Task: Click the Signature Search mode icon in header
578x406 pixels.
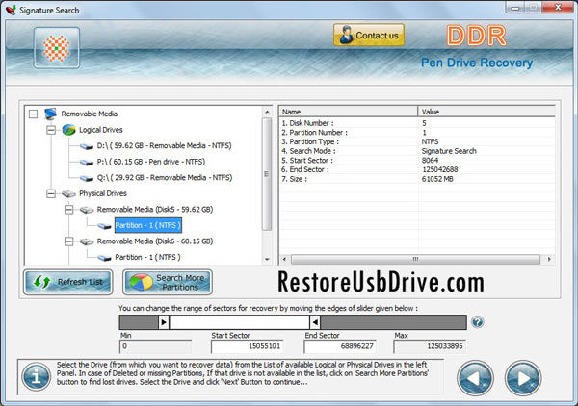Action: [57, 48]
